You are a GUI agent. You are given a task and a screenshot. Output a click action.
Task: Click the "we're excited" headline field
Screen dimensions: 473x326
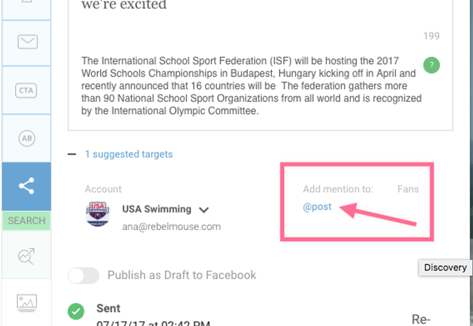[x=124, y=6]
